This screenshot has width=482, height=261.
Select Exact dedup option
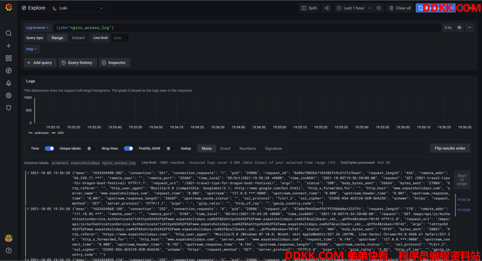coord(225,149)
